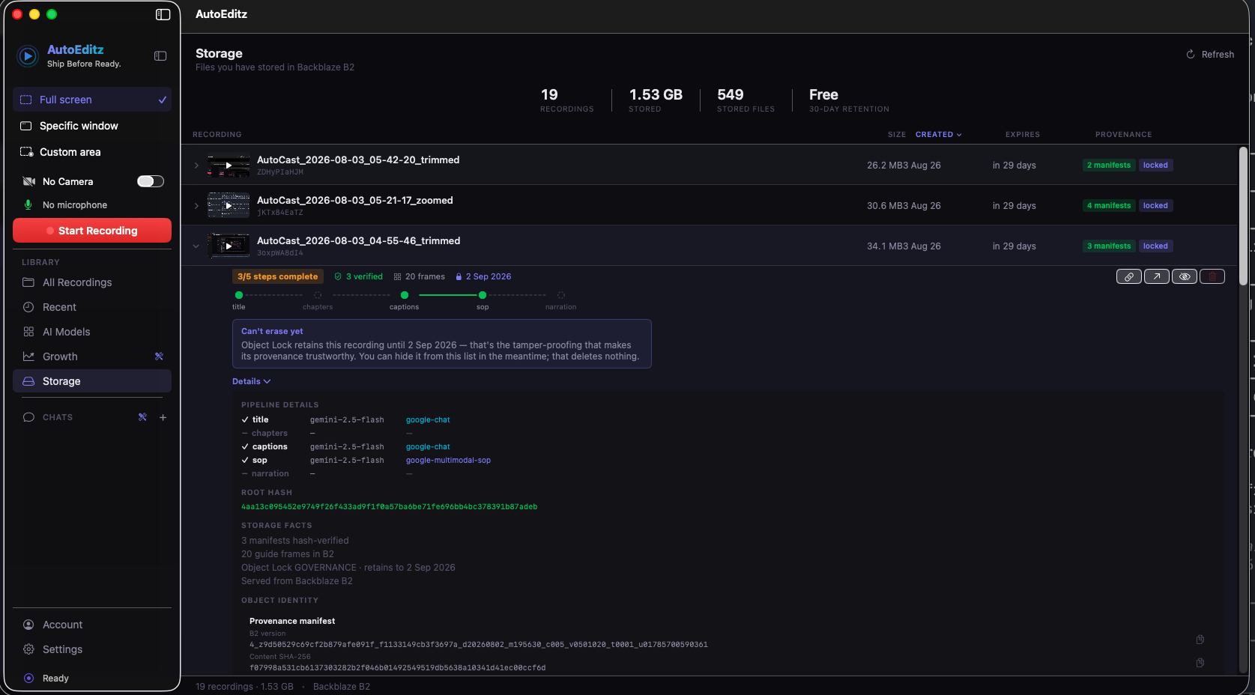
Task: Click the Ready status indicator
Action: [x=46, y=679]
